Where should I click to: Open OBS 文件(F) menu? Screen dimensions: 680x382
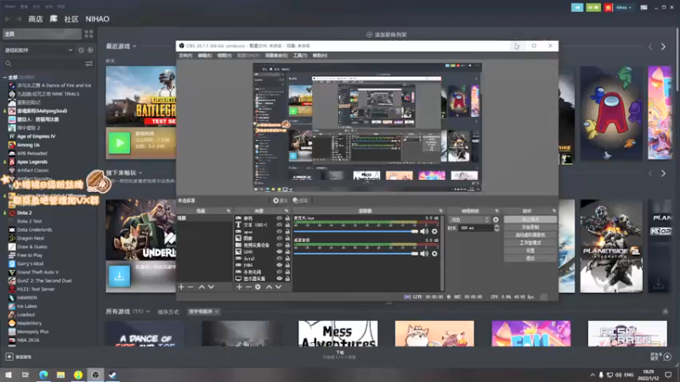(185, 55)
